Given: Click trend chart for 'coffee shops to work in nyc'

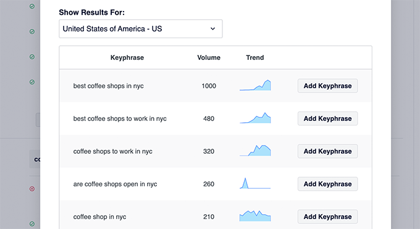Looking at the screenshot, I should [x=255, y=151].
